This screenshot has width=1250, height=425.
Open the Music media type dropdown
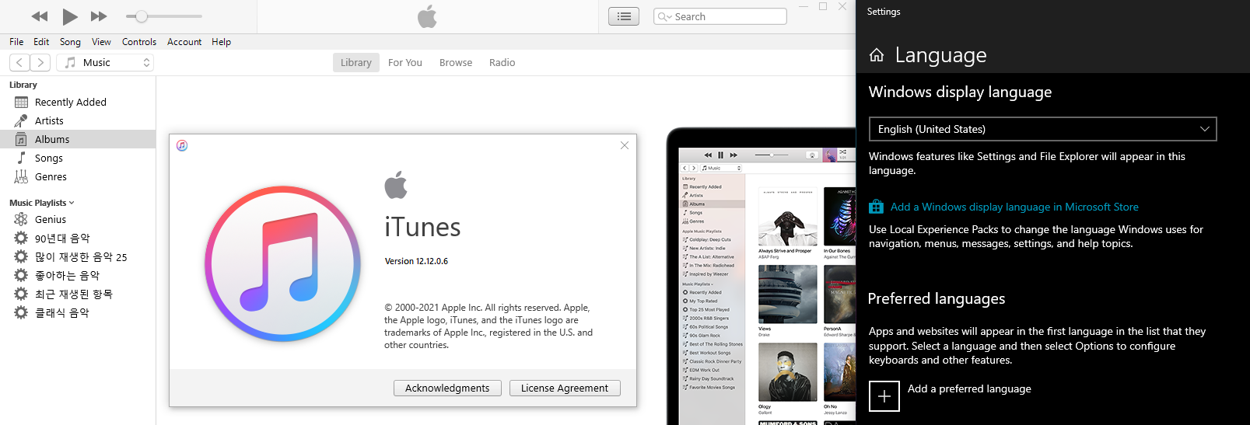[106, 62]
